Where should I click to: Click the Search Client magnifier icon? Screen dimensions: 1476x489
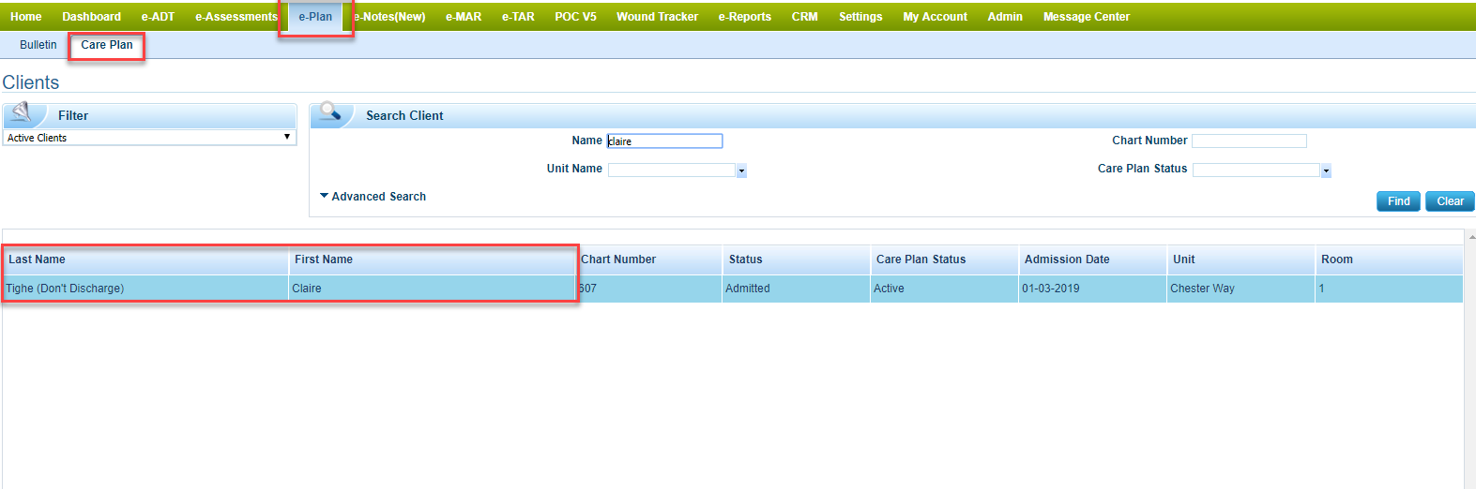[330, 113]
